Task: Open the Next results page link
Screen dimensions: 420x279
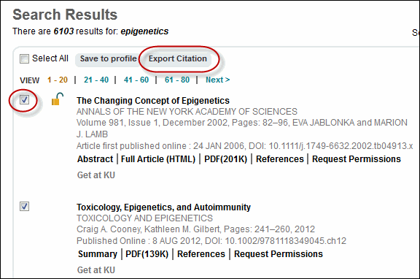Action: click(x=217, y=80)
